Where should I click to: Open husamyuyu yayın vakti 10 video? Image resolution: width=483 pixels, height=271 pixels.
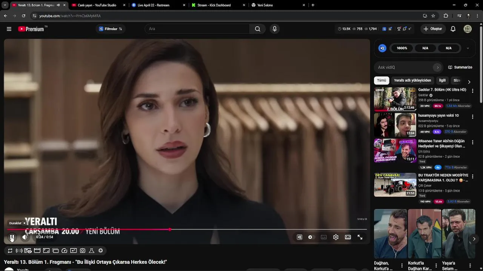(x=395, y=125)
